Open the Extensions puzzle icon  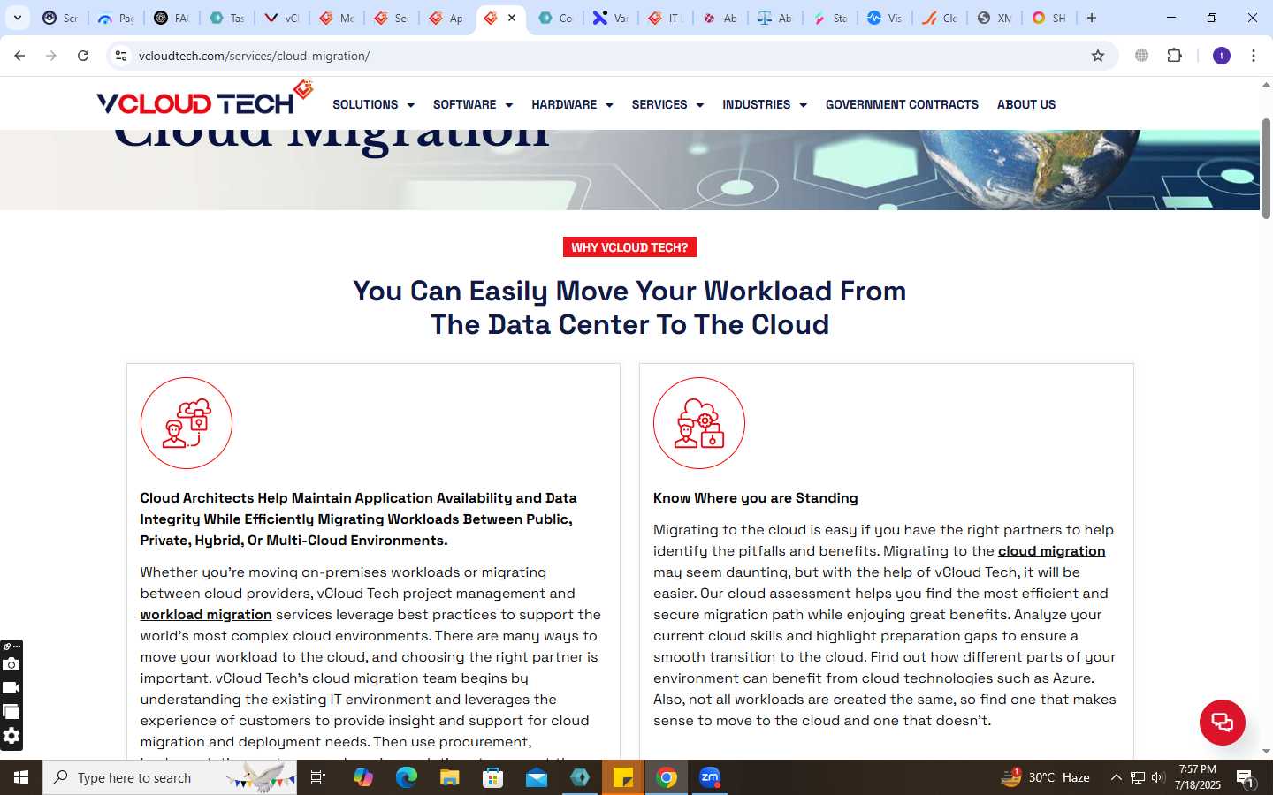[x=1174, y=56]
